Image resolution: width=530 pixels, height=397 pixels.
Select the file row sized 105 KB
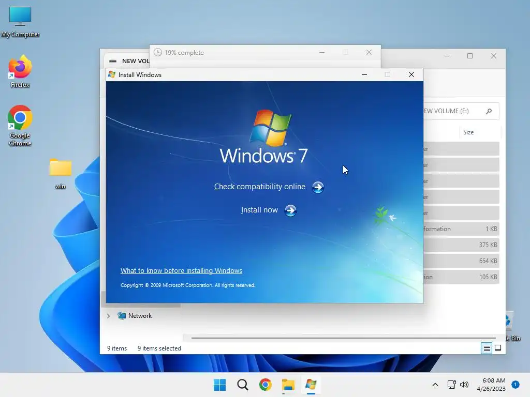point(461,277)
